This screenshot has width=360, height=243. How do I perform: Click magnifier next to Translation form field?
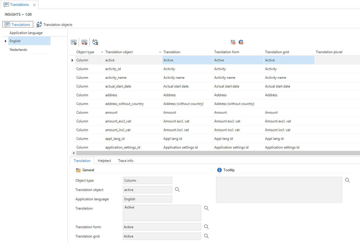[x=206, y=227]
